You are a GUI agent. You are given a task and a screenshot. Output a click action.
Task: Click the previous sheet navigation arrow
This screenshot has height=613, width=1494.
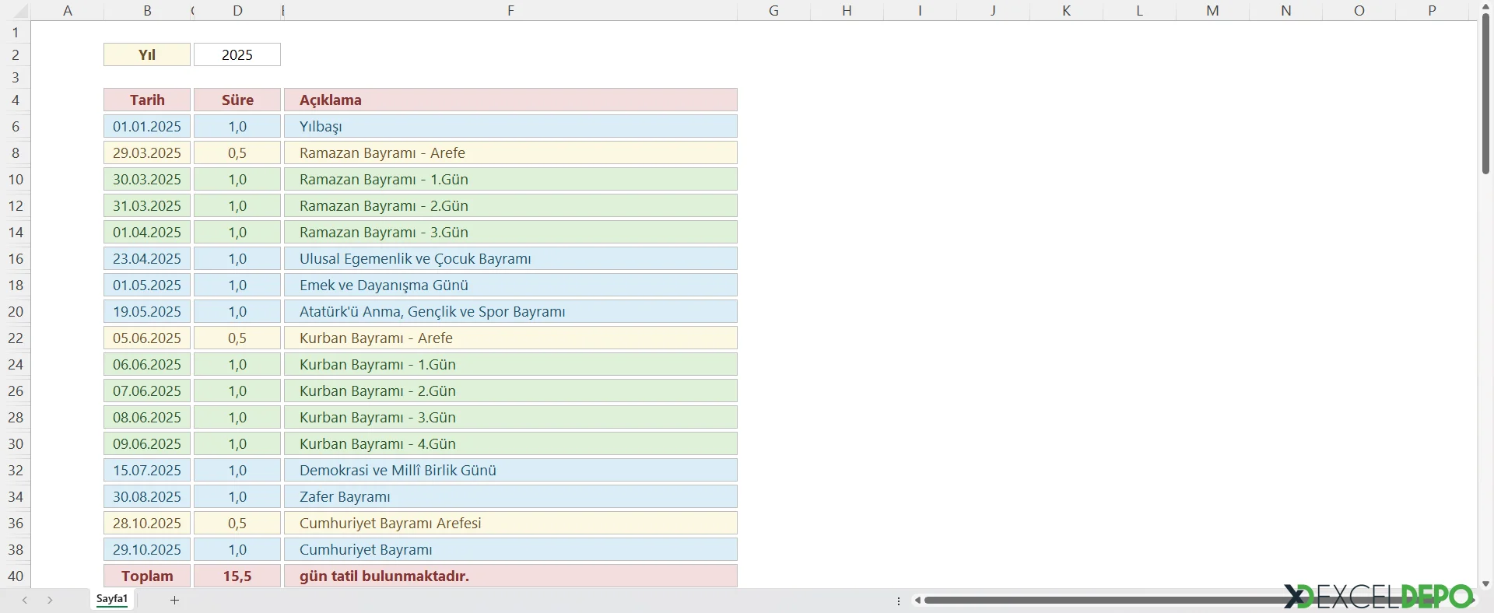click(25, 600)
